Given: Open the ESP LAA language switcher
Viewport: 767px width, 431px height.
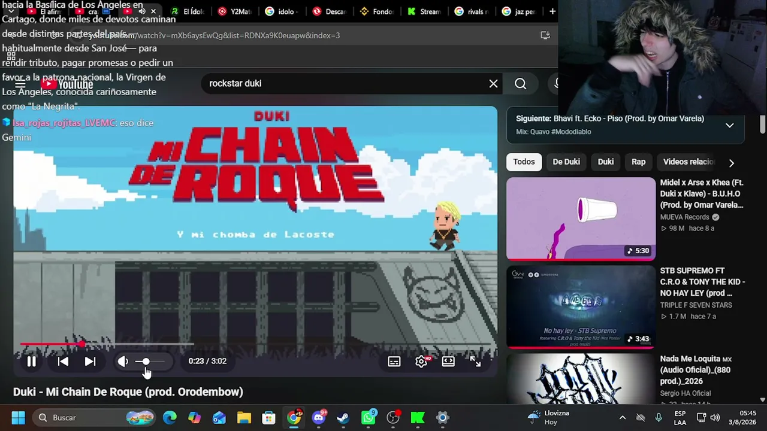Looking at the screenshot, I should tap(680, 418).
